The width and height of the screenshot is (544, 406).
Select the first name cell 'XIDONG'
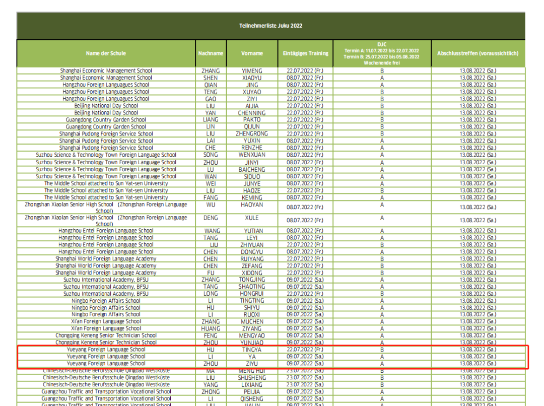[252, 273]
